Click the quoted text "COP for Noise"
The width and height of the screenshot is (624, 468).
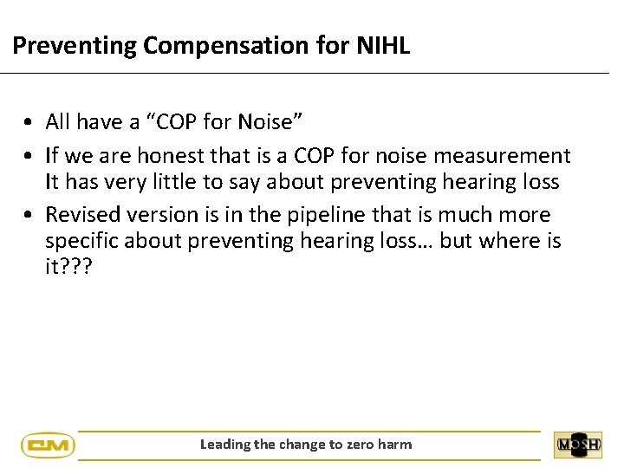224,121
